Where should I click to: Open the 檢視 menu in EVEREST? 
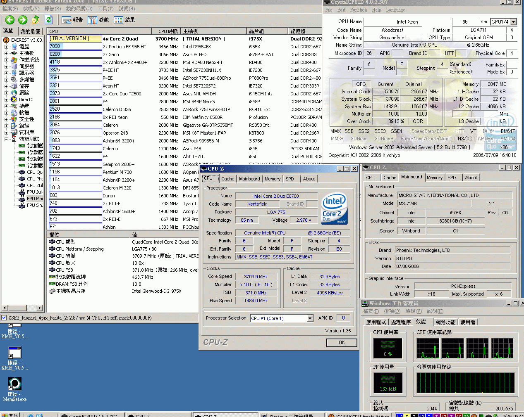pos(31,9)
